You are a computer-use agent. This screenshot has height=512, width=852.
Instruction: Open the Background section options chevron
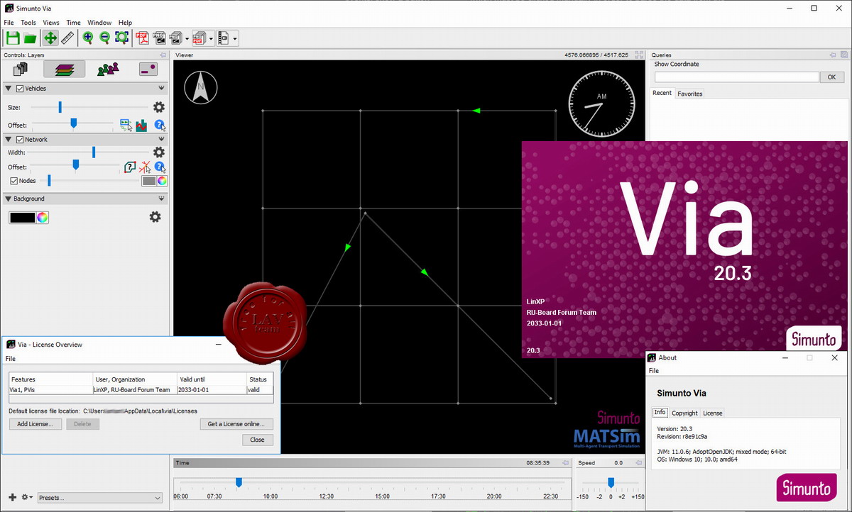[x=161, y=199]
